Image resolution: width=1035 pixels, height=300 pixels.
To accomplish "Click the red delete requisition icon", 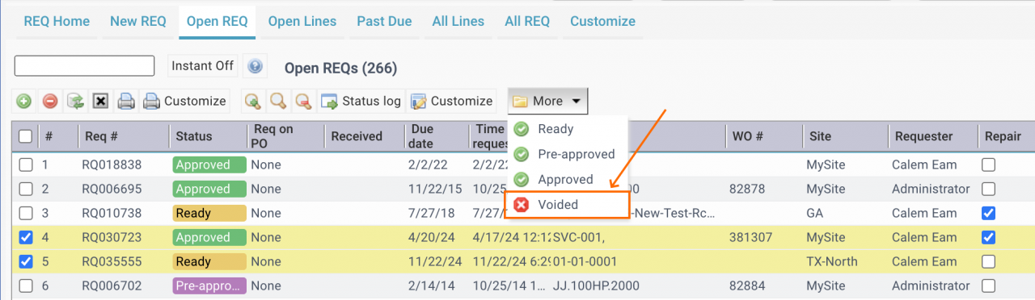I will [x=49, y=101].
